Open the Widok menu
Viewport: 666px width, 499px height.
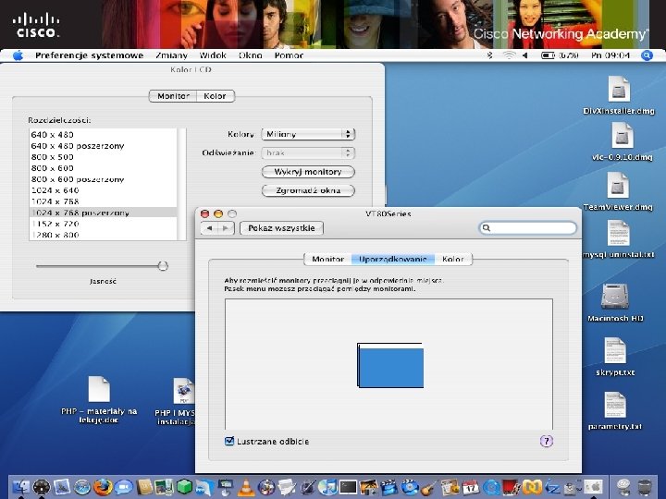click(213, 55)
